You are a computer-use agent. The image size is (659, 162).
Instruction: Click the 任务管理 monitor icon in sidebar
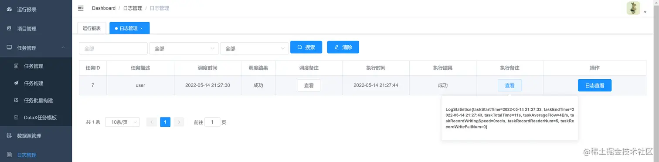coord(9,48)
